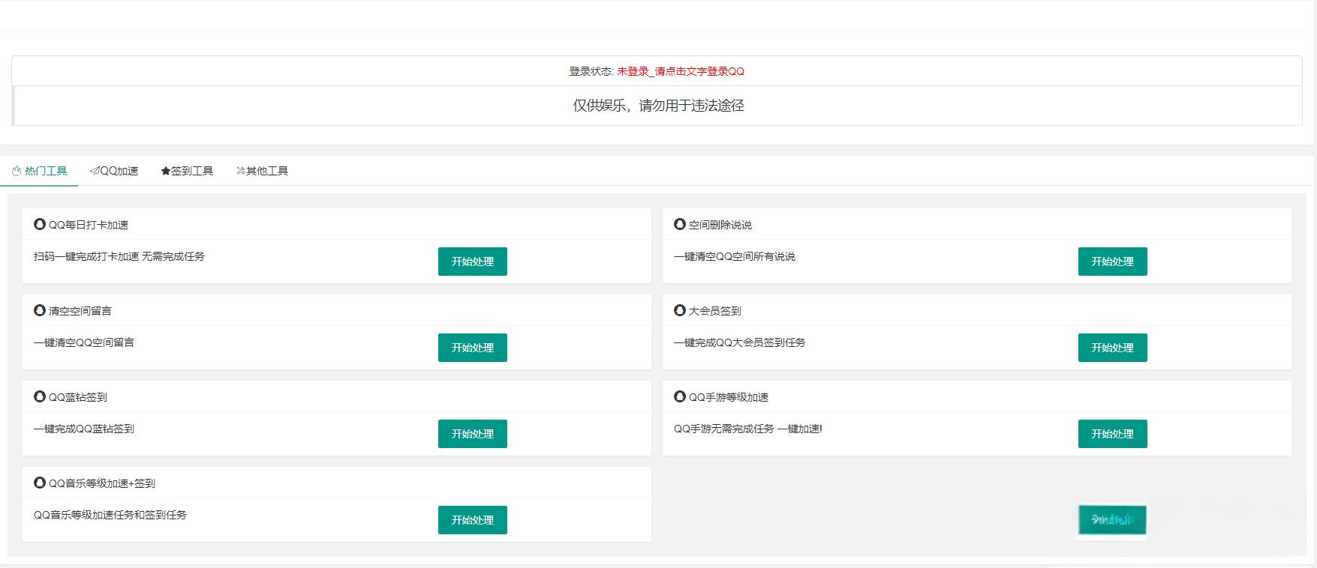This screenshot has height=568, width=1317.
Task: Click the QQ penguin icon beside QQ音乐等级加速+签到
Action: point(40,483)
